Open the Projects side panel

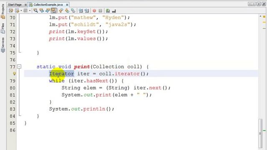pyautogui.click(x=3, y=11)
